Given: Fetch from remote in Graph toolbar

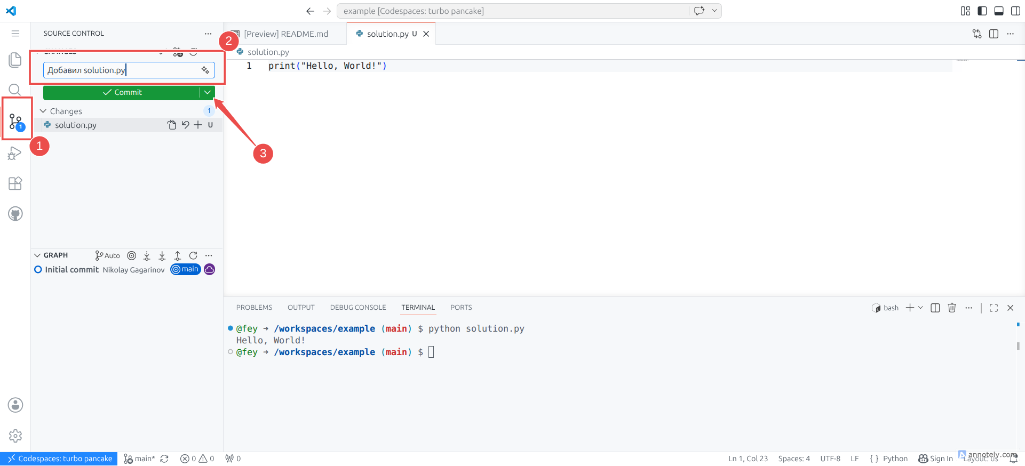Looking at the screenshot, I should click(147, 255).
